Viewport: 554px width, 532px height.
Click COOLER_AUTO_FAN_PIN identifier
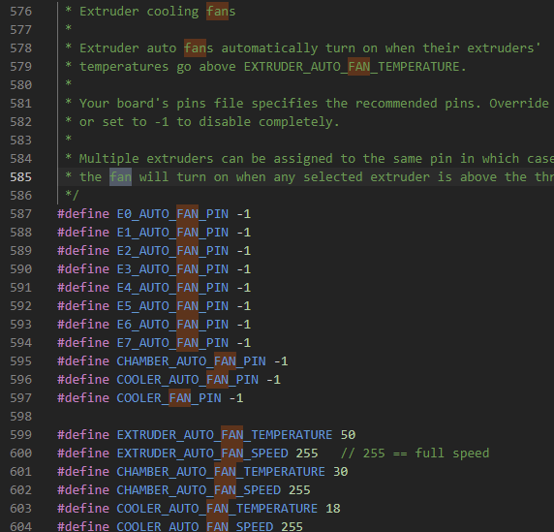click(x=188, y=379)
